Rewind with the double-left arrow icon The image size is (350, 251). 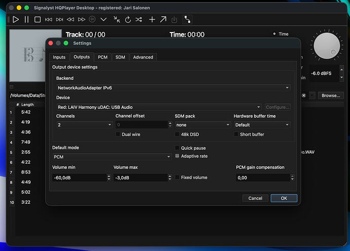point(71,20)
